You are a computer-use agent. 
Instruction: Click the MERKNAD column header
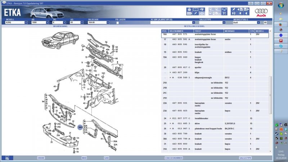pyautogui.click(x=237, y=31)
